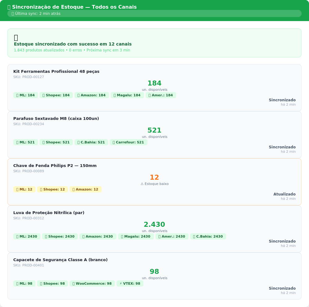Select the WooCommerce: 98 channel chip
Screen dimensions: 309x307
[92, 283]
